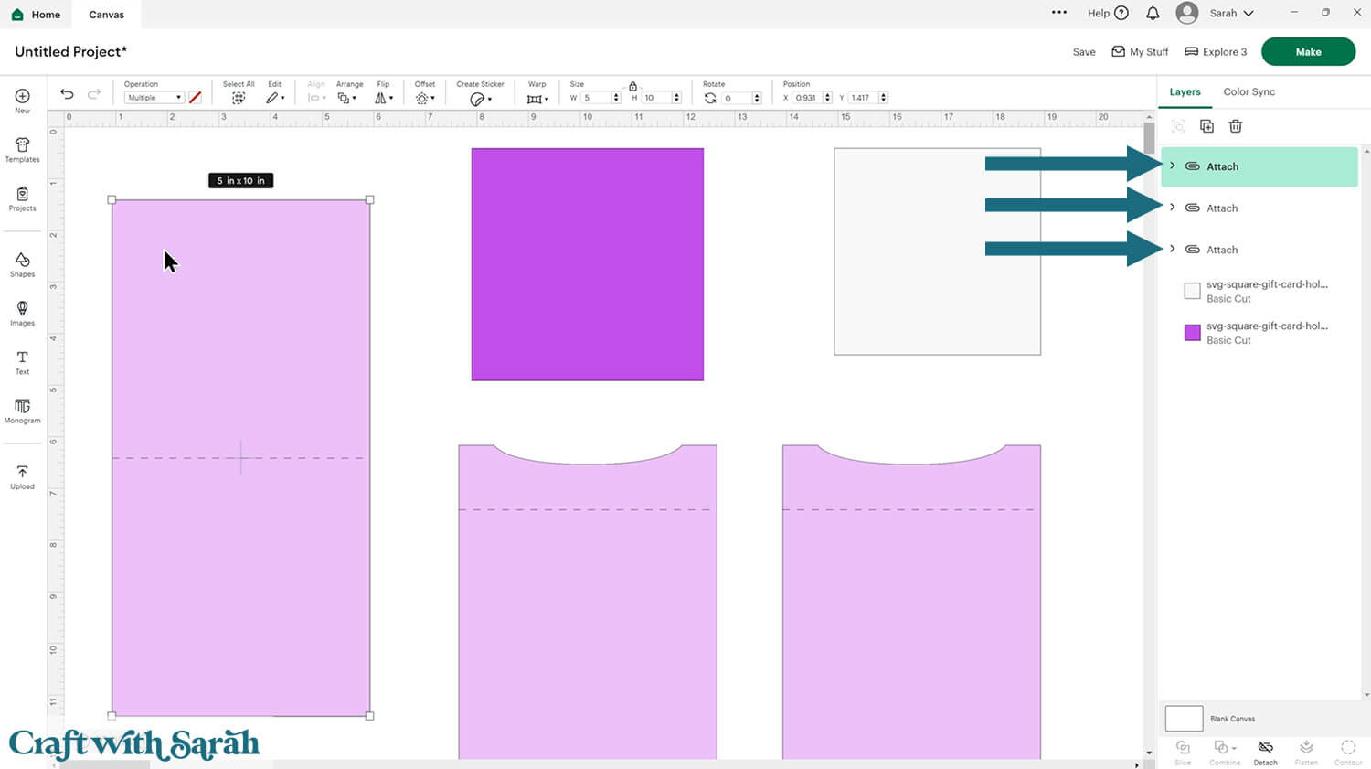The width and height of the screenshot is (1371, 769).
Task: Click the Save button
Action: (1084, 52)
